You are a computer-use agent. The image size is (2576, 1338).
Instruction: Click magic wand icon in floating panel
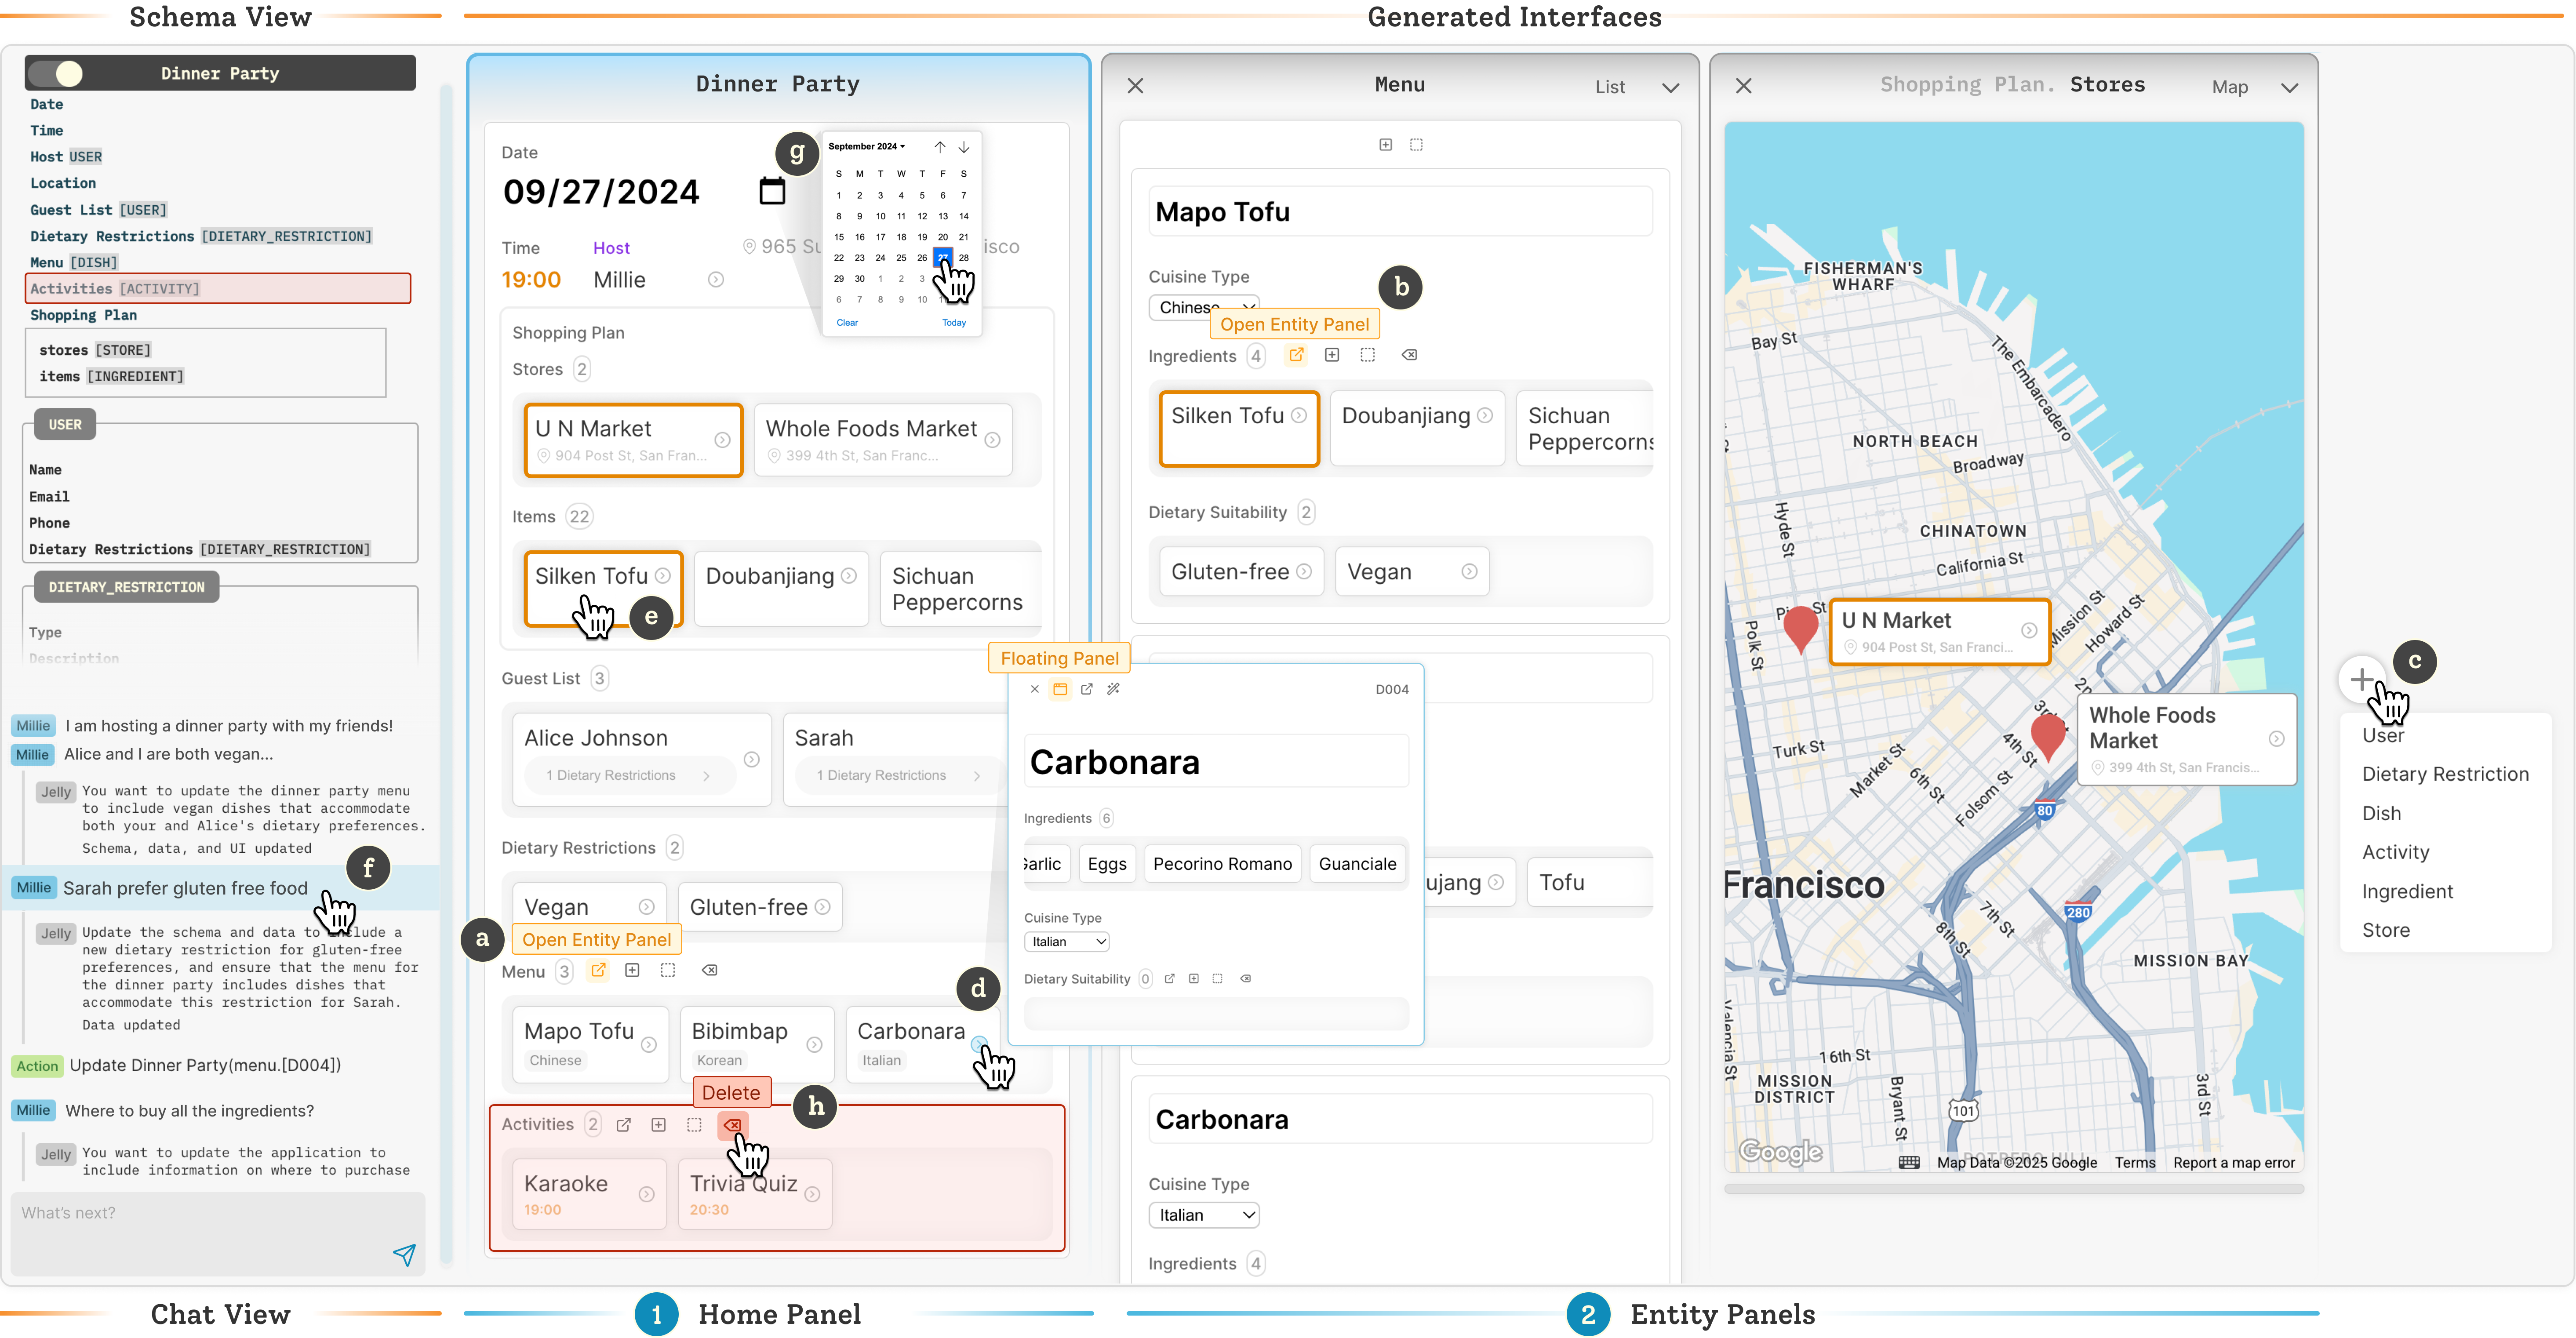[x=1113, y=689]
